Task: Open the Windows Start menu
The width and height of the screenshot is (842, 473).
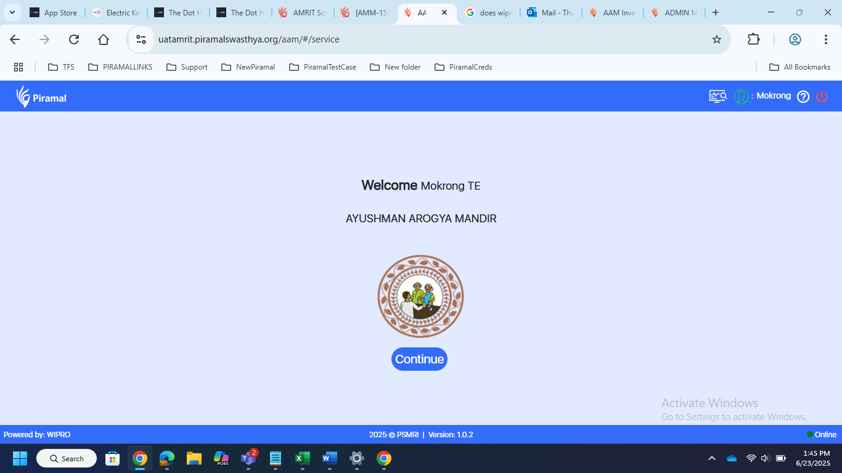Action: pyautogui.click(x=20, y=458)
